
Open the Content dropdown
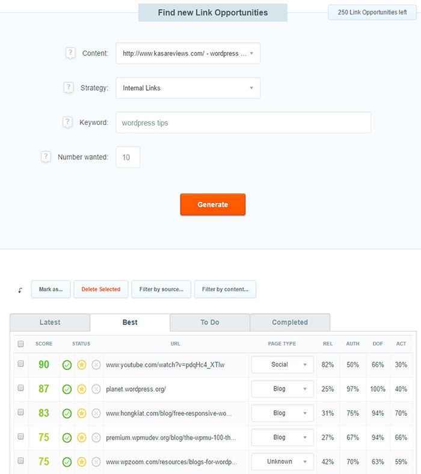click(188, 53)
